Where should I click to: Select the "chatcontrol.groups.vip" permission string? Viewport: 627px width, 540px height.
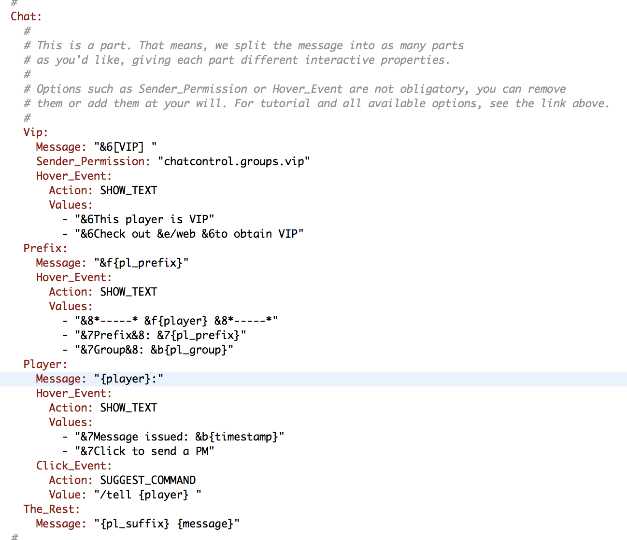[234, 161]
